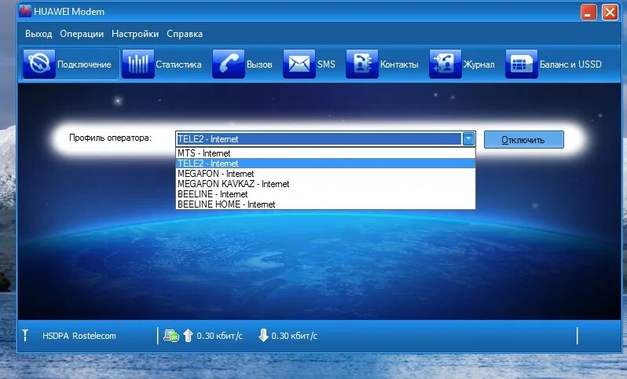Select MEGAFON KAVKAZ - Internet profile
627x379 pixels.
tap(325, 184)
